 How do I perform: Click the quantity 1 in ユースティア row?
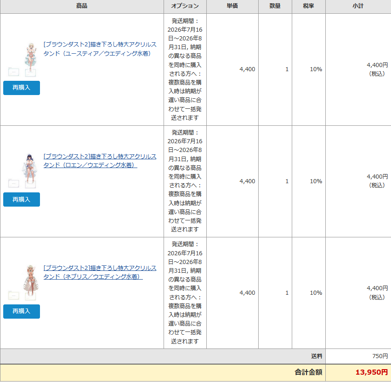[x=287, y=69]
